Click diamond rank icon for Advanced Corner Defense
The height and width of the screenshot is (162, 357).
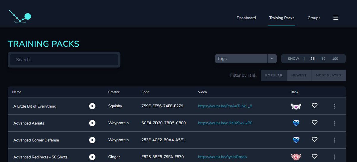(x=296, y=140)
